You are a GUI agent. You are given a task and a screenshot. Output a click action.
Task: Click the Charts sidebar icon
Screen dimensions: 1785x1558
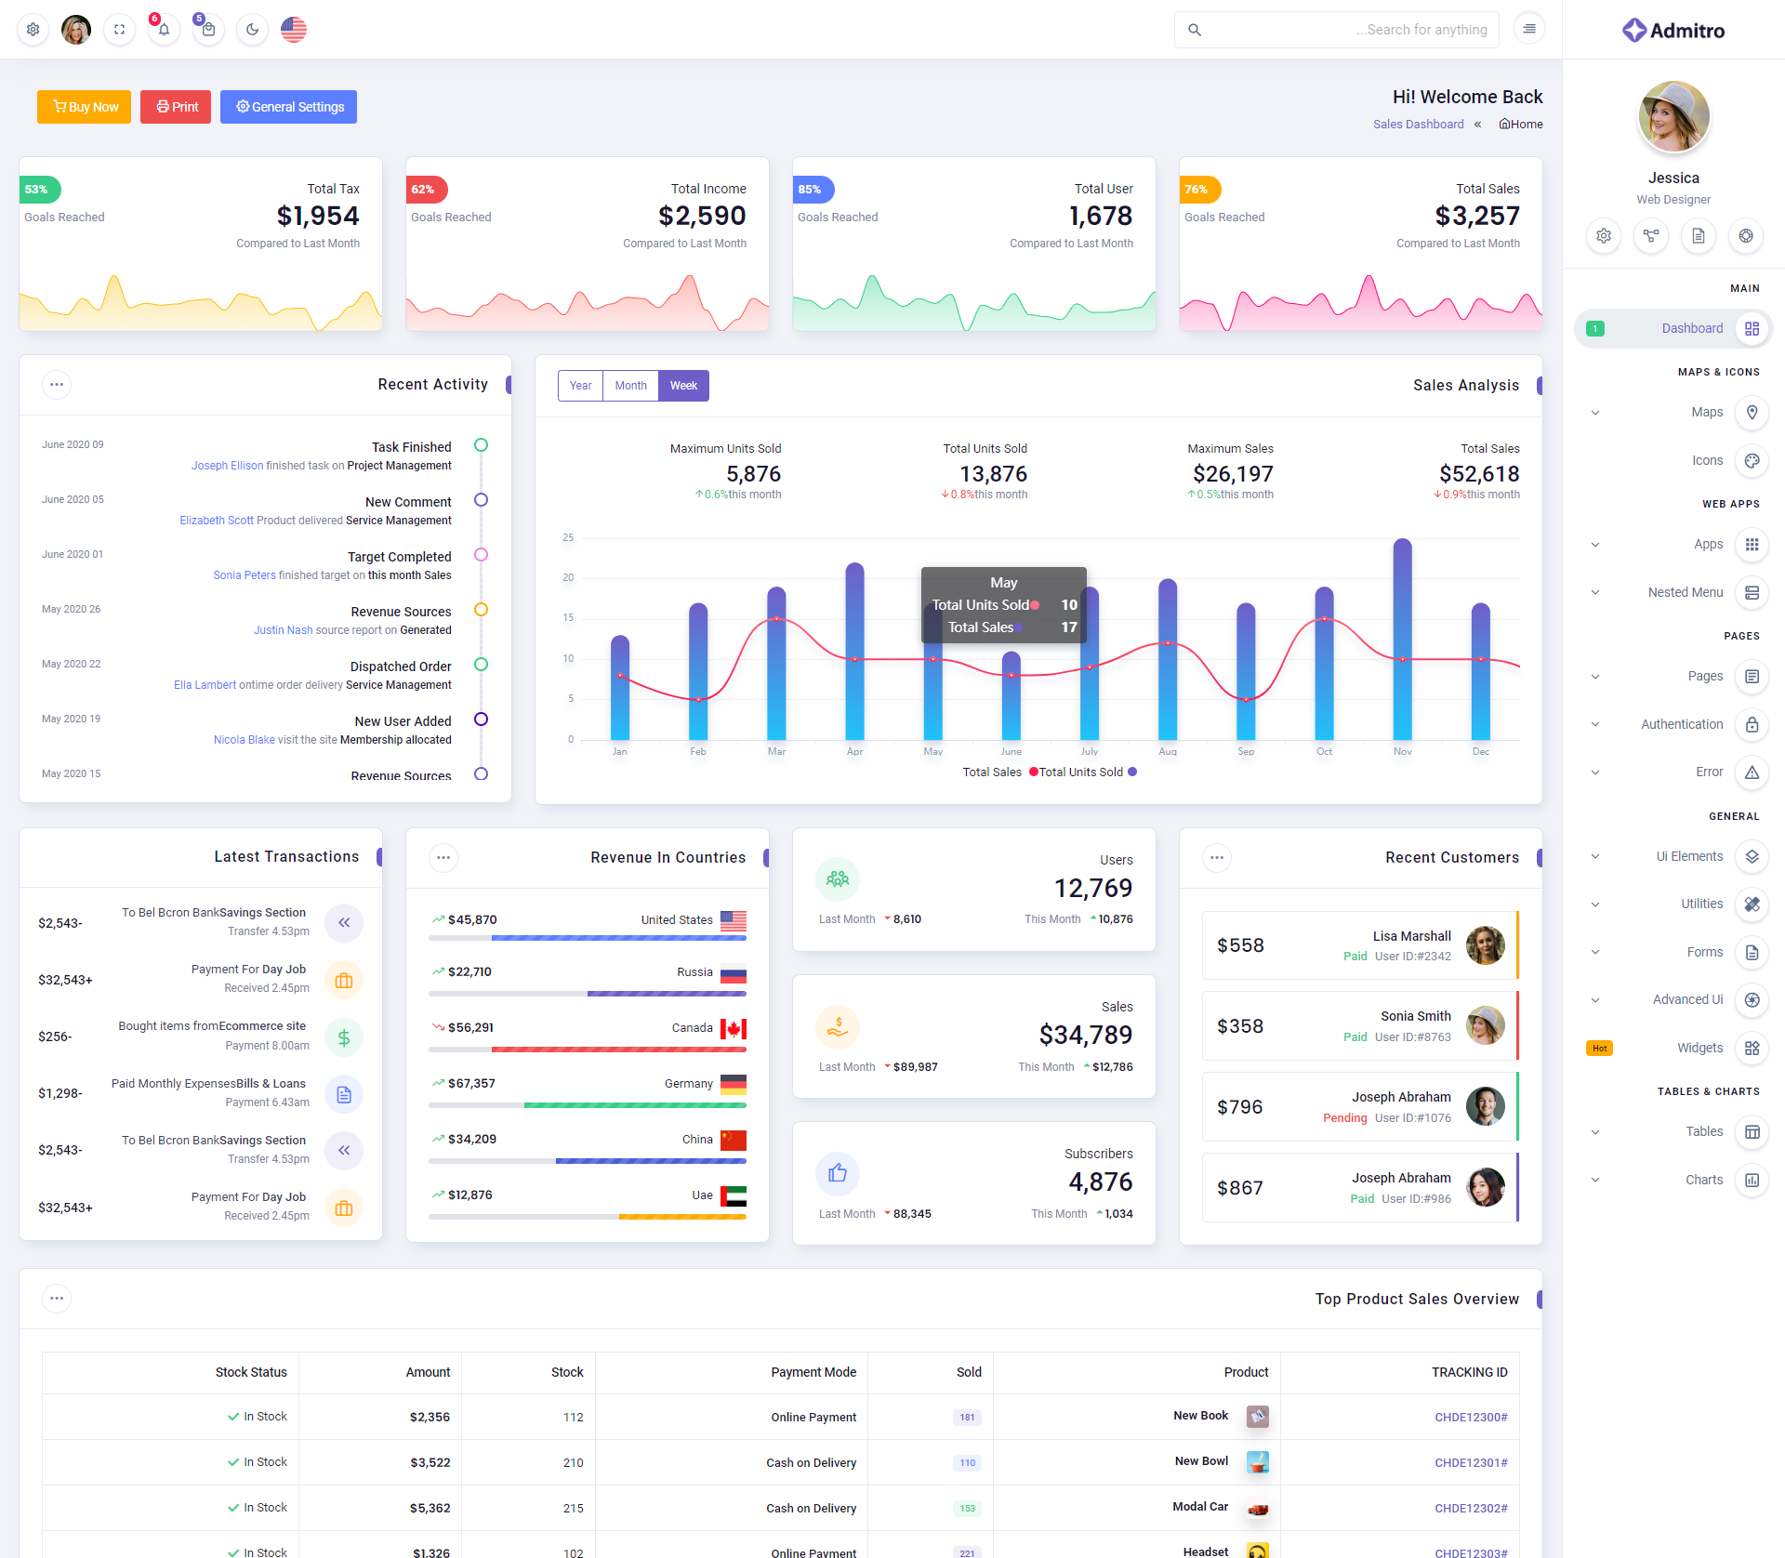[x=1752, y=1180]
